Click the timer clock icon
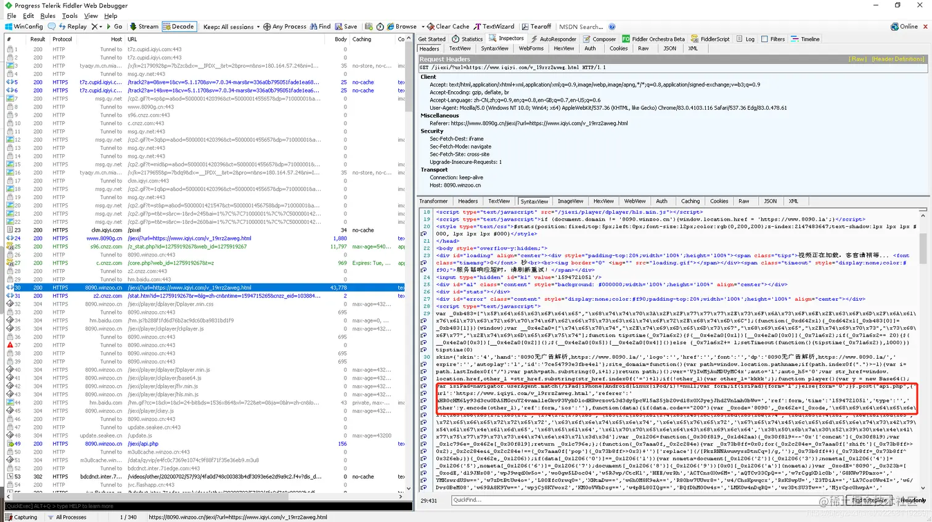Screen dimensions: 932x522 tap(380, 27)
